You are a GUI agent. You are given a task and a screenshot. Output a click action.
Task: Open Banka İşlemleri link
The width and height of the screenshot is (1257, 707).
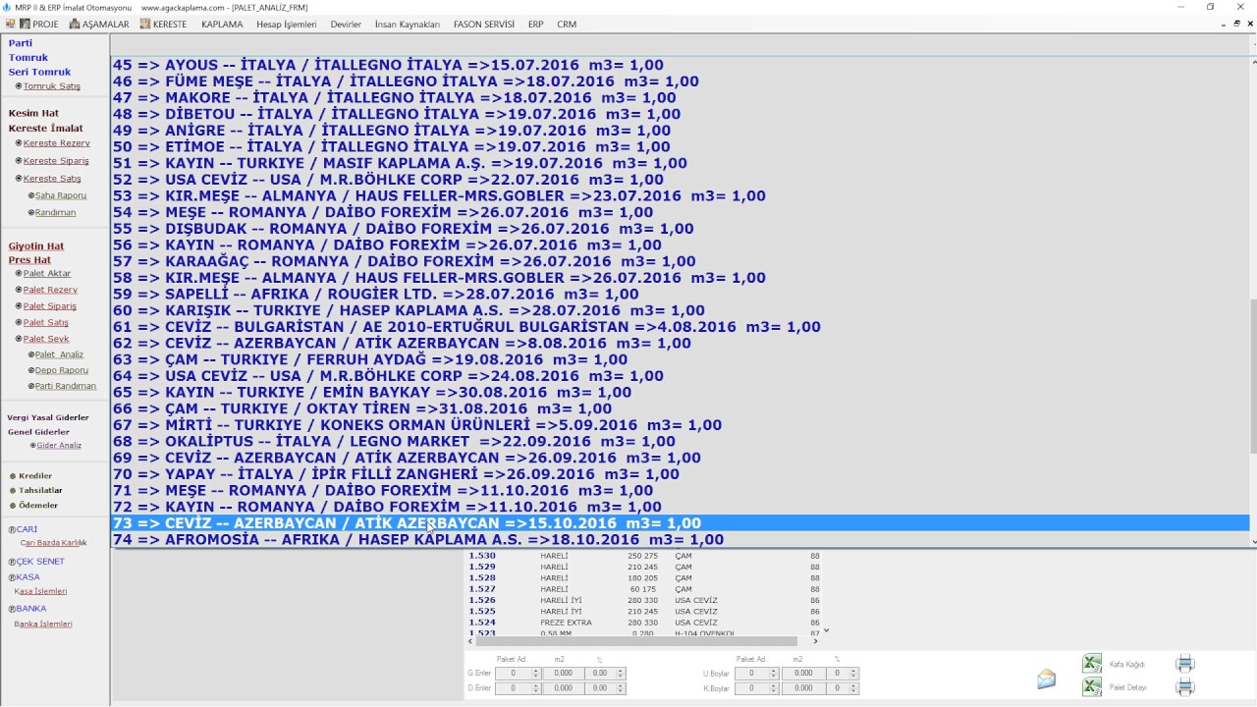43,625
